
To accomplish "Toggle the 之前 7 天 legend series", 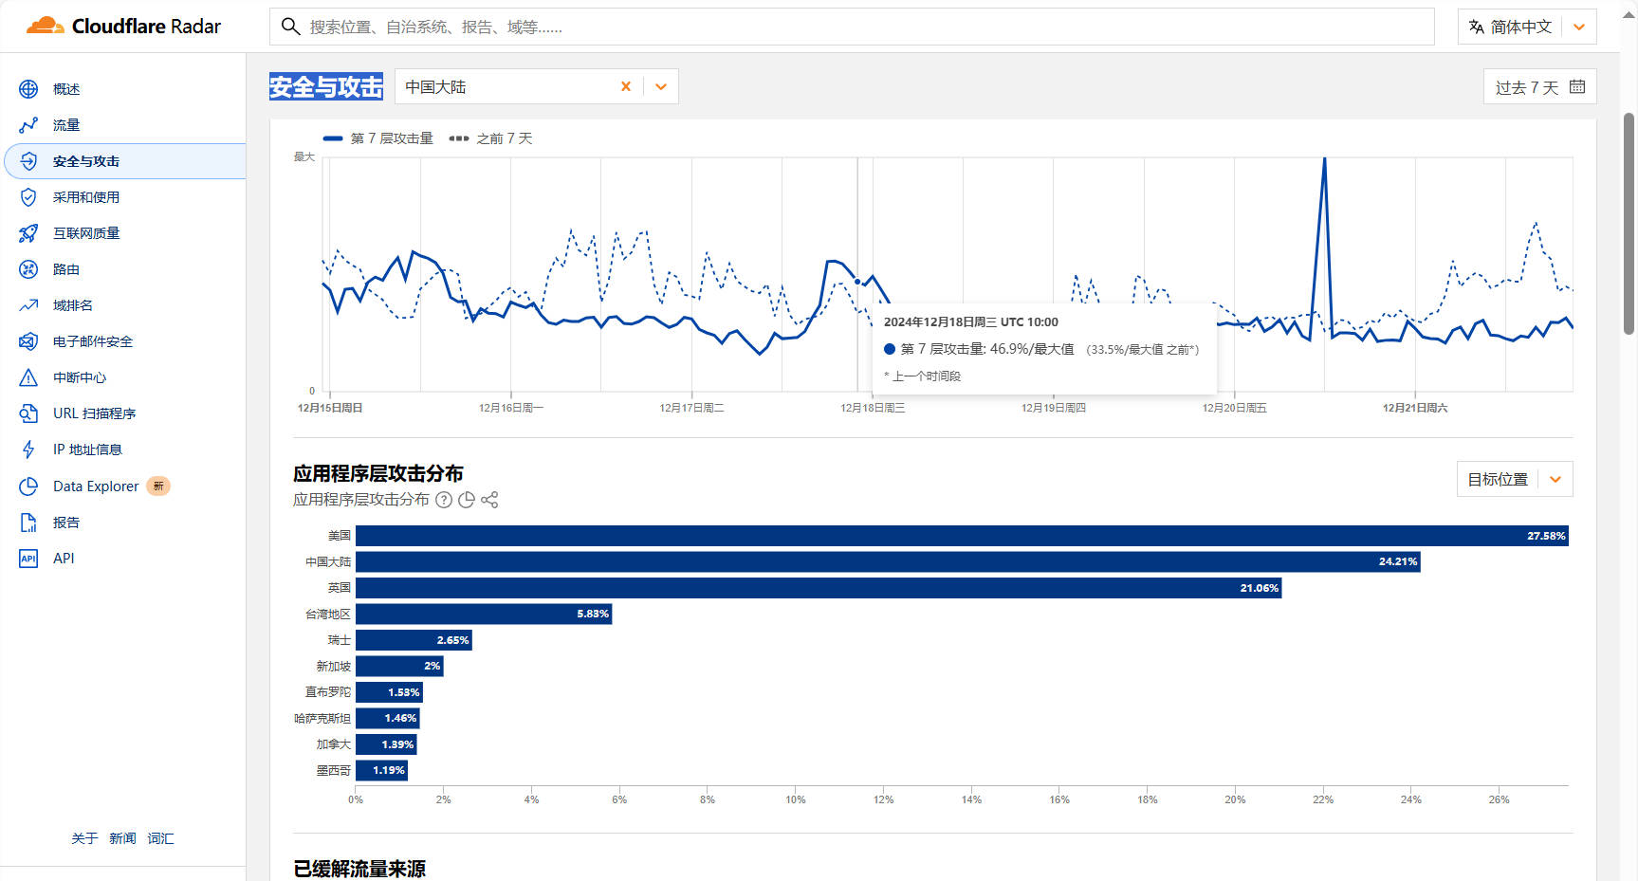I will [490, 138].
